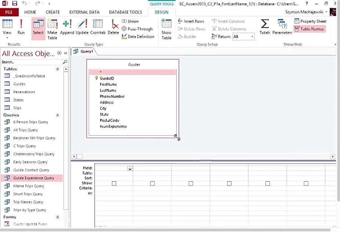Click the Run query icon
The height and width of the screenshot is (232, 340).
[21, 27]
